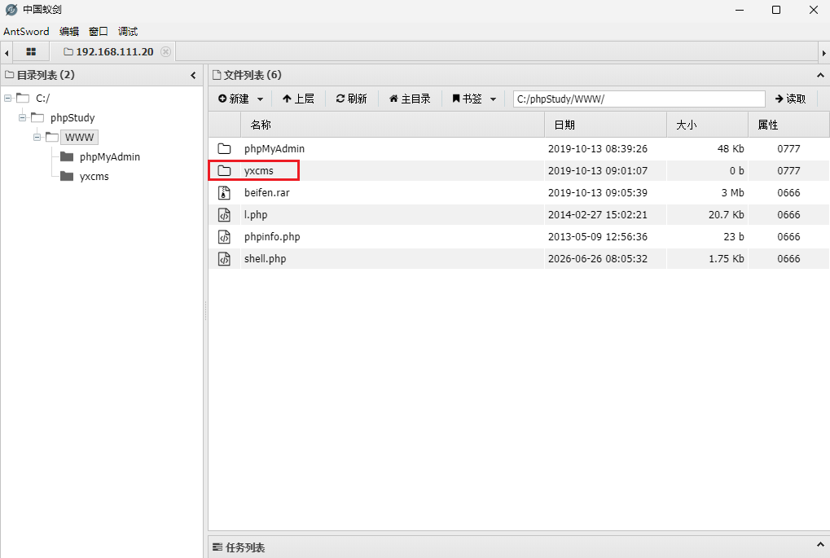Collapse the phpStudy tree node
The height and width of the screenshot is (558, 830).
pyautogui.click(x=22, y=117)
